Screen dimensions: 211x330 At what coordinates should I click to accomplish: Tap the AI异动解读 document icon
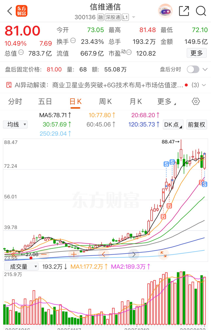(9, 85)
